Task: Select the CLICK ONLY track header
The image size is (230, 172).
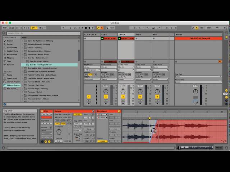Action: tap(92, 35)
